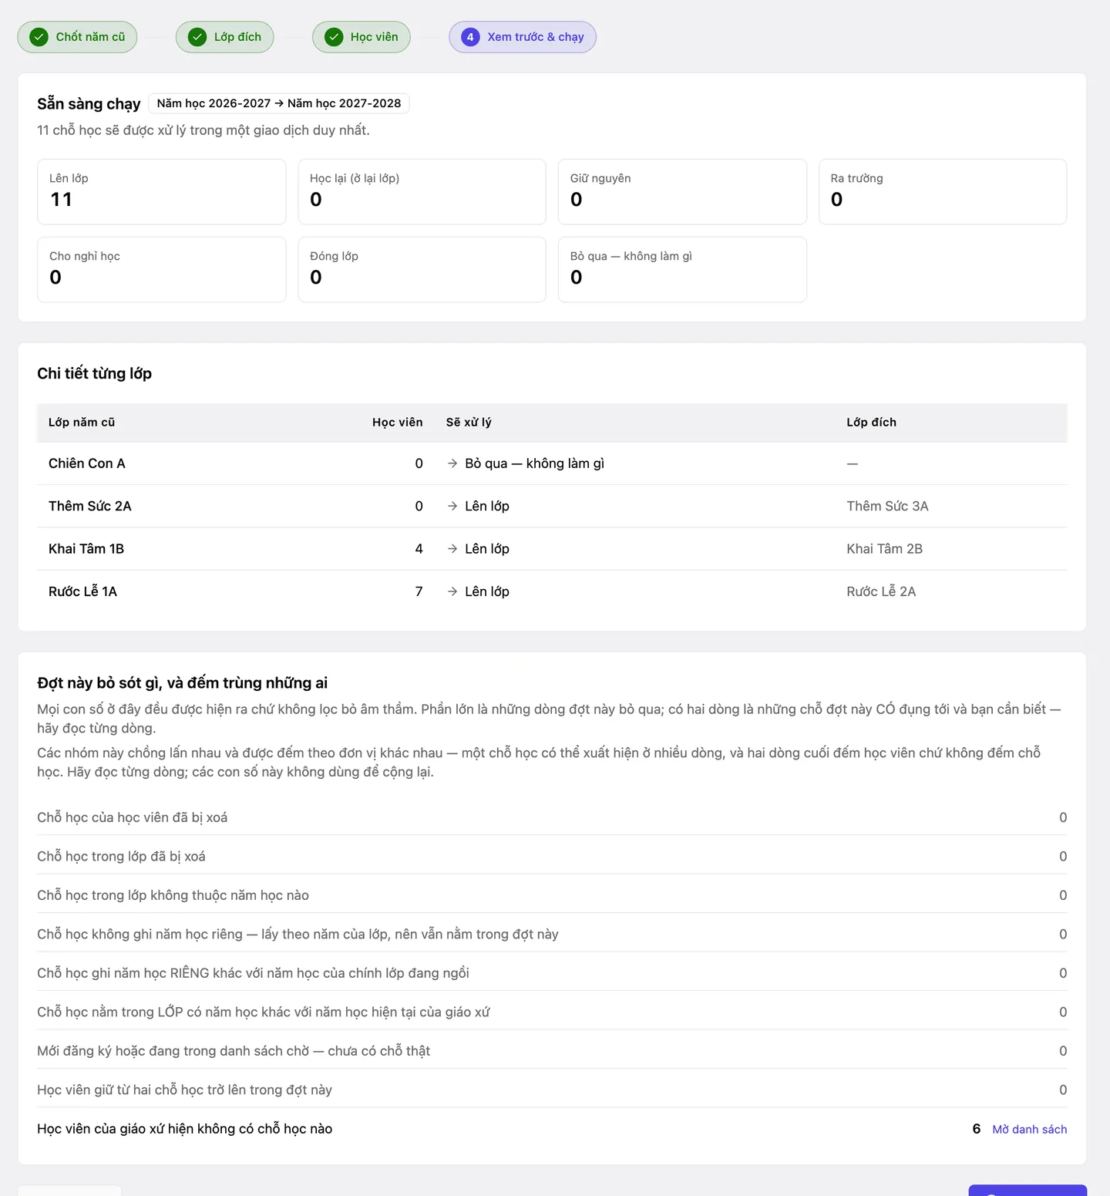
Task: Click the row starting "Chỗ học nằm trong LỚP"
Action: coord(552,1012)
